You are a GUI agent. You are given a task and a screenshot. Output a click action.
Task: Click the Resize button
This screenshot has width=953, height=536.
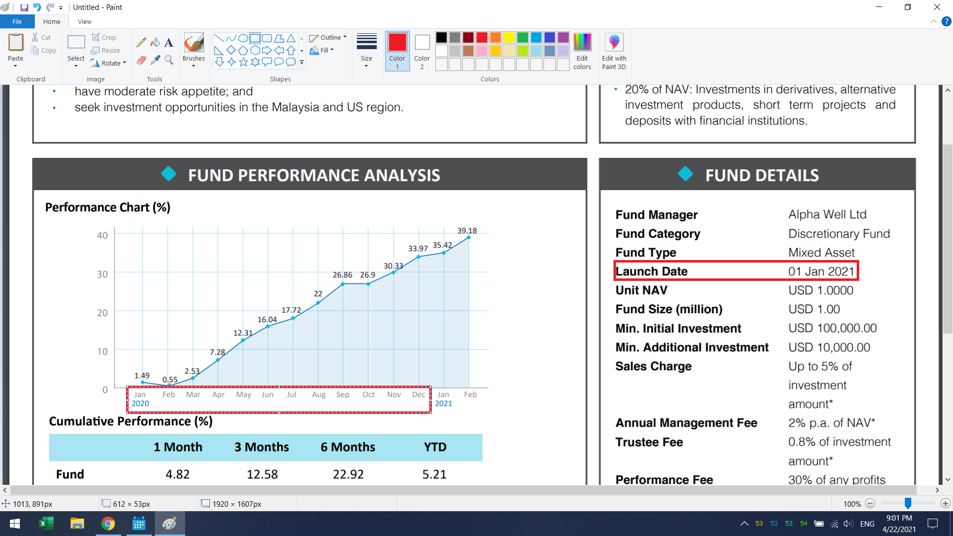pos(106,50)
